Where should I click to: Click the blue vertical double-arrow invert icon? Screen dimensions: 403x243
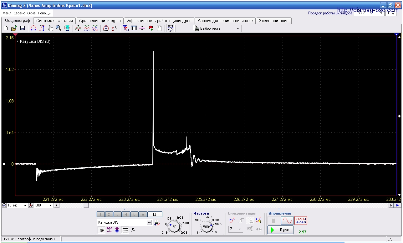[117, 230]
